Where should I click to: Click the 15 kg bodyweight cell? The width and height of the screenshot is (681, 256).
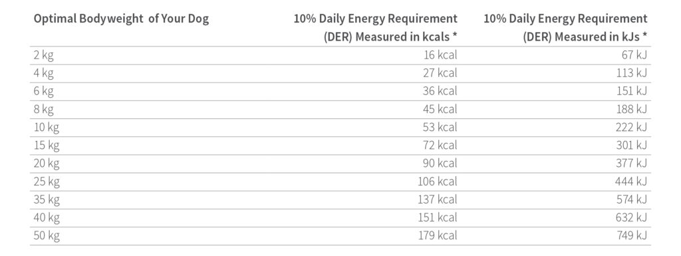click(47, 146)
